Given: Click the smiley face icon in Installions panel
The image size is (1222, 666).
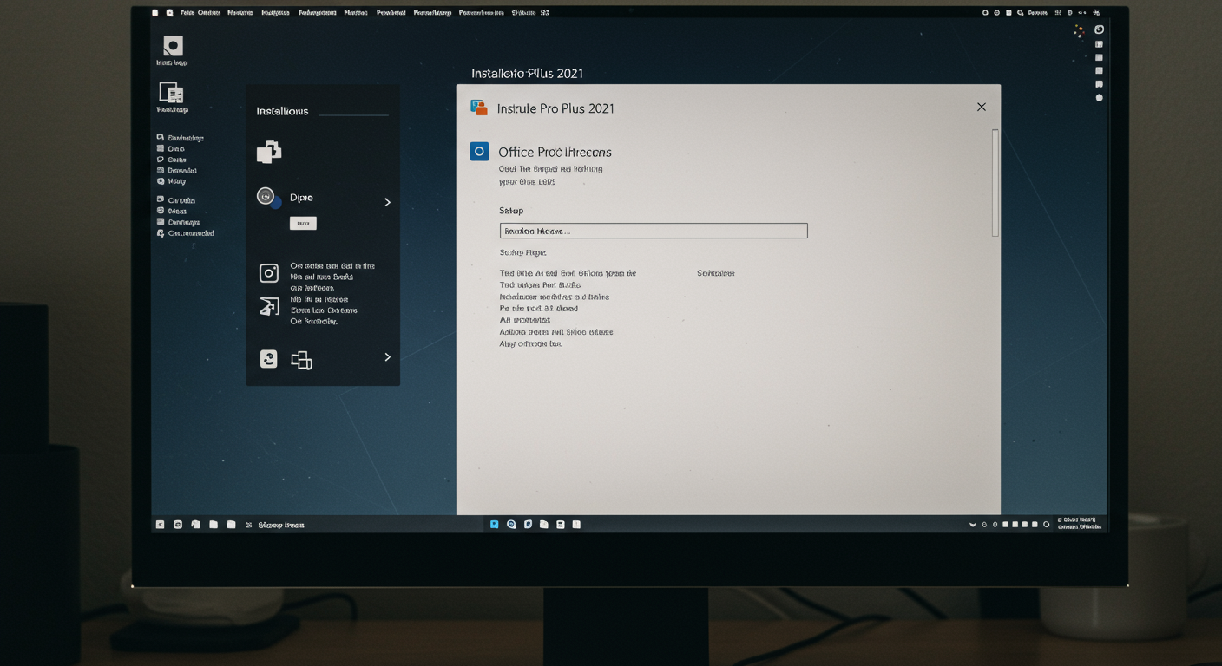Looking at the screenshot, I should (269, 359).
